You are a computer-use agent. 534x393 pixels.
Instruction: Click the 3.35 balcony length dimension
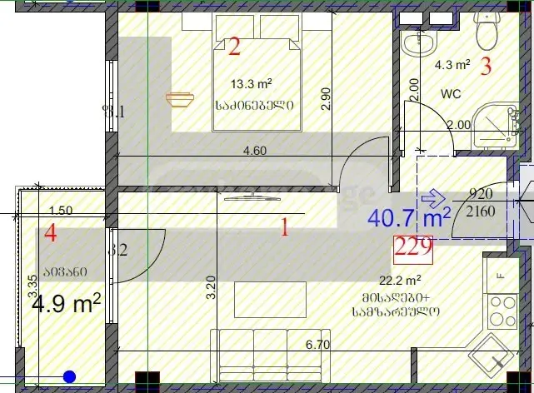(32, 286)
